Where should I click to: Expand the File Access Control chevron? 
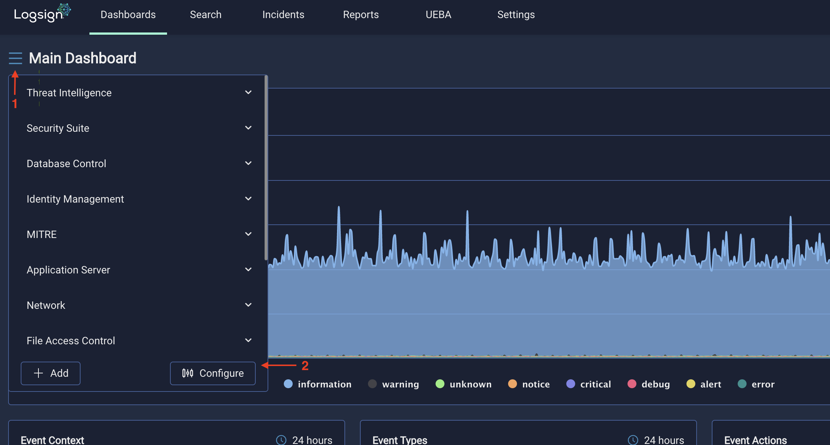(x=248, y=340)
